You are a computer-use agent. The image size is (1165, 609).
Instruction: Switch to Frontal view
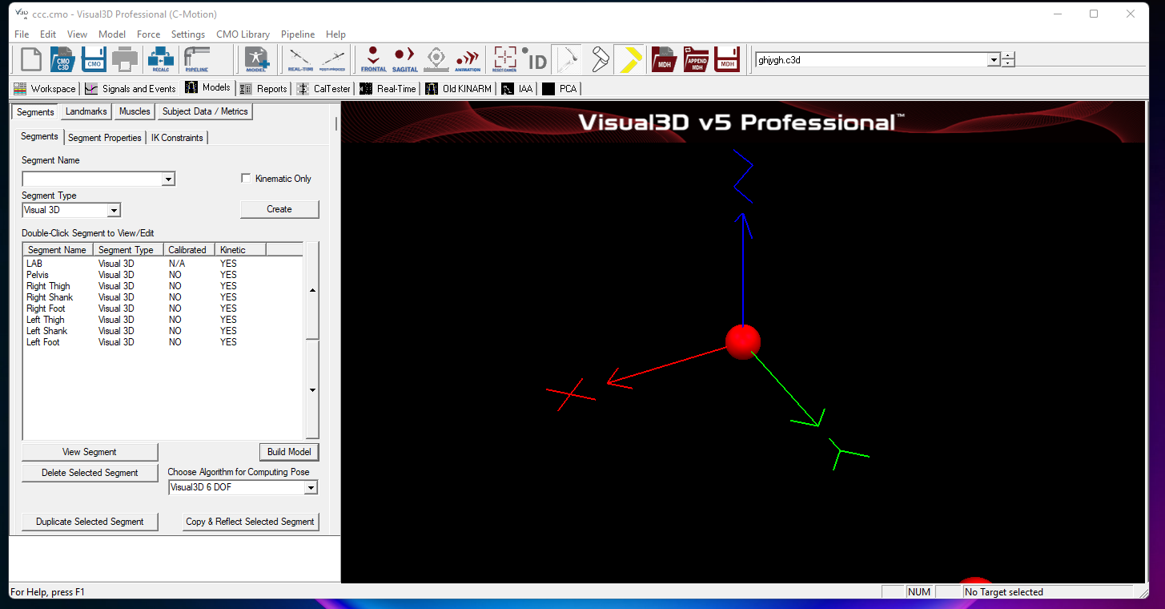(372, 58)
